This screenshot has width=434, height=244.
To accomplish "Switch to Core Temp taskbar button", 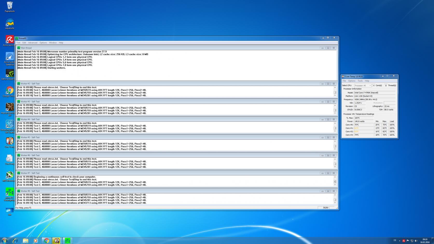I will coord(57,241).
